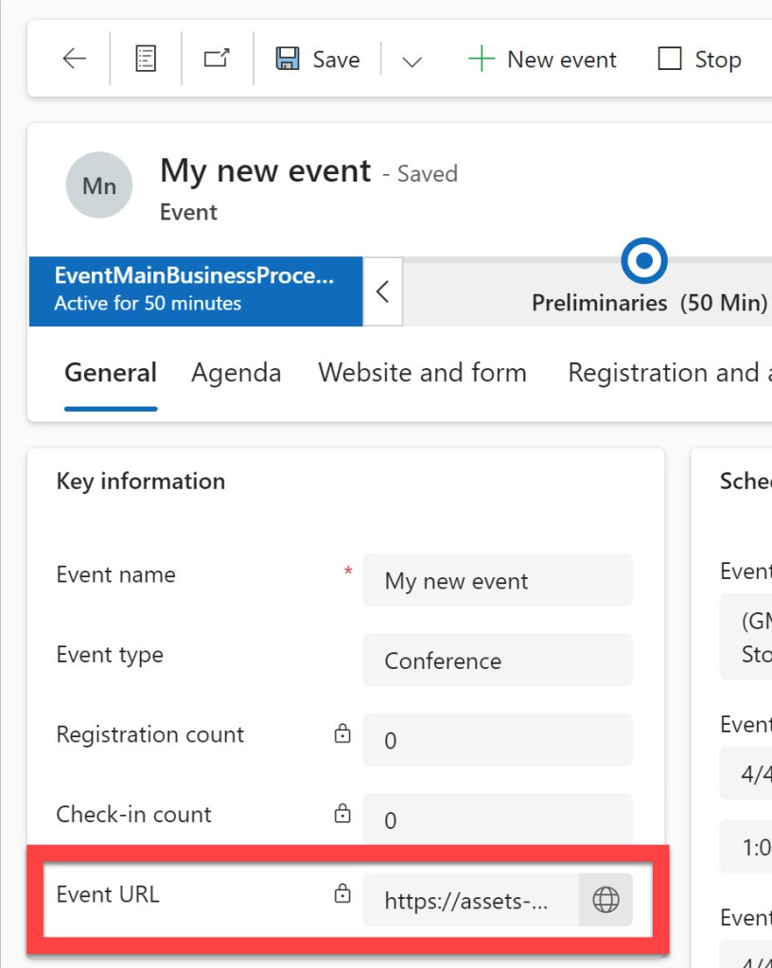This screenshot has width=772, height=968.
Task: Click the lock icon next to Check-in count
Action: (342, 814)
